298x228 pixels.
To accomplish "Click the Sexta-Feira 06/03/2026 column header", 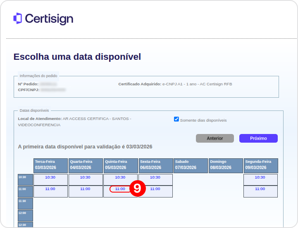I will pyautogui.click(x=156, y=166).
